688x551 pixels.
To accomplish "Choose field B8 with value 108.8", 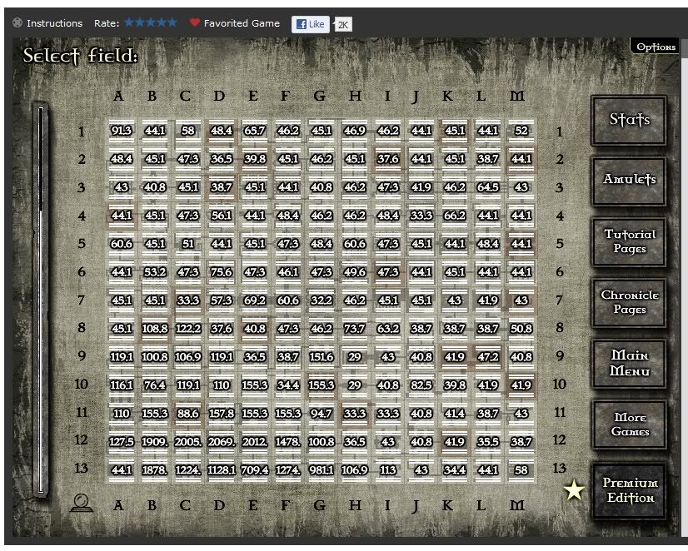I will point(155,329).
